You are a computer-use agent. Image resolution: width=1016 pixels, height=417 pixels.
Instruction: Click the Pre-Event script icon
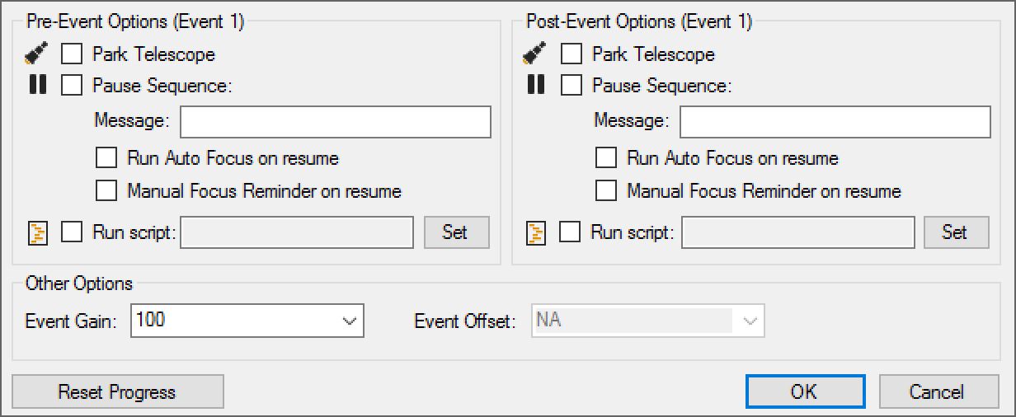[x=37, y=232]
